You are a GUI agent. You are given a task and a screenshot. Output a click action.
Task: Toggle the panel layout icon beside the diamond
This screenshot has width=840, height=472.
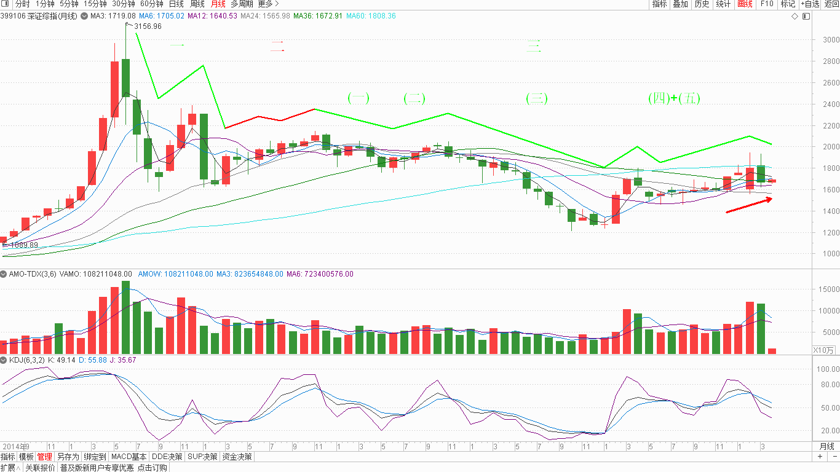pyautogui.click(x=806, y=17)
